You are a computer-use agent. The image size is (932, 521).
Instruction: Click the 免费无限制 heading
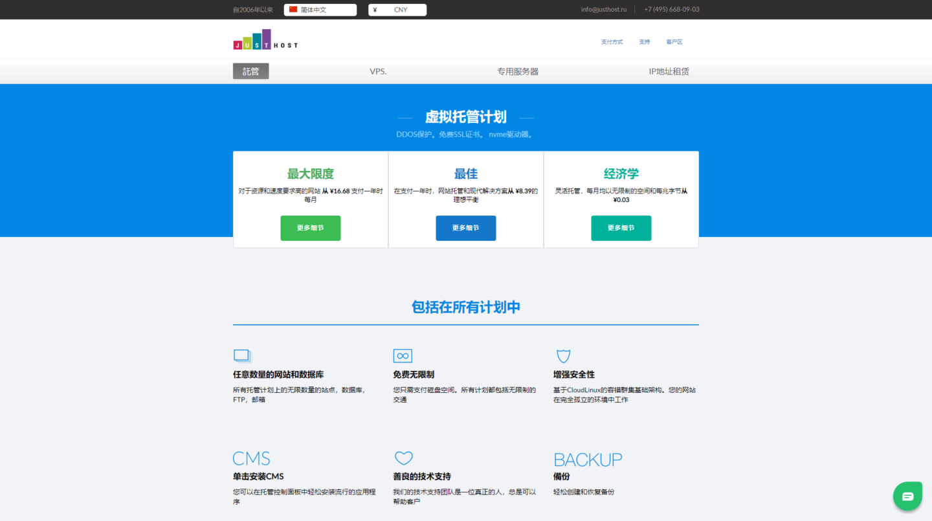pyautogui.click(x=414, y=375)
